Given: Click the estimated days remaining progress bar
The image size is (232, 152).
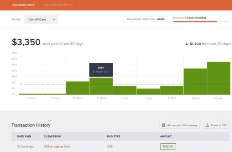Looking at the screenshot, I should pos(201,22).
